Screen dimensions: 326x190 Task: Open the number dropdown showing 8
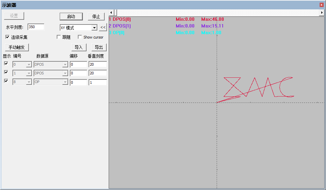[x=29, y=82]
